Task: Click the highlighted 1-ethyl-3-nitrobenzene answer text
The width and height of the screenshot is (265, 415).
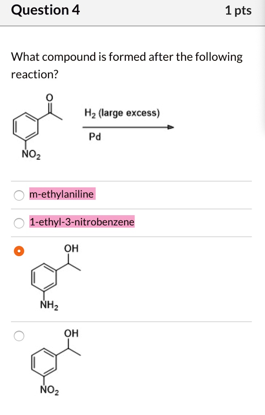Action: pyautogui.click(x=81, y=222)
